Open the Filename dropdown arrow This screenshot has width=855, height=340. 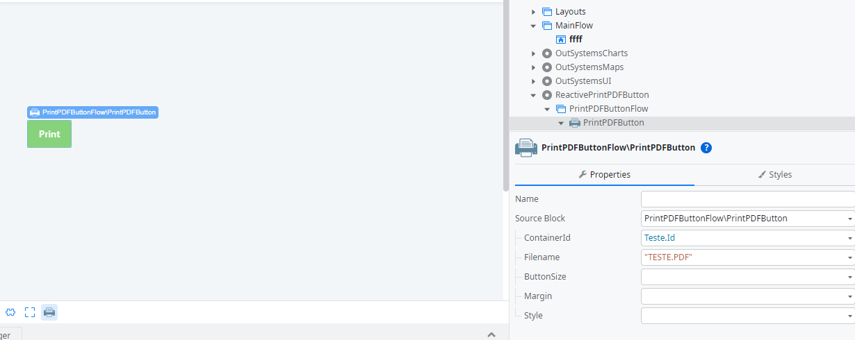point(851,257)
